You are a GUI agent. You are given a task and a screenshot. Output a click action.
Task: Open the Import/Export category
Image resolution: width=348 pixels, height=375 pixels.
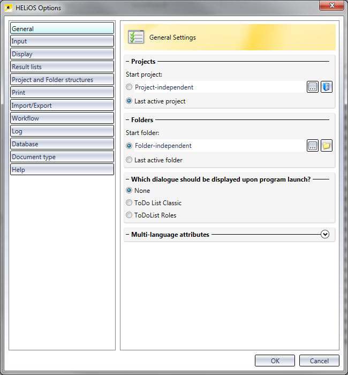(62, 105)
